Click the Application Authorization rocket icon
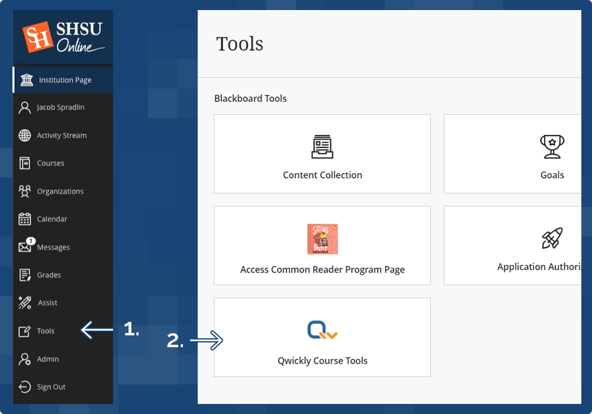Viewport: 592px width, 414px height. pyautogui.click(x=552, y=238)
